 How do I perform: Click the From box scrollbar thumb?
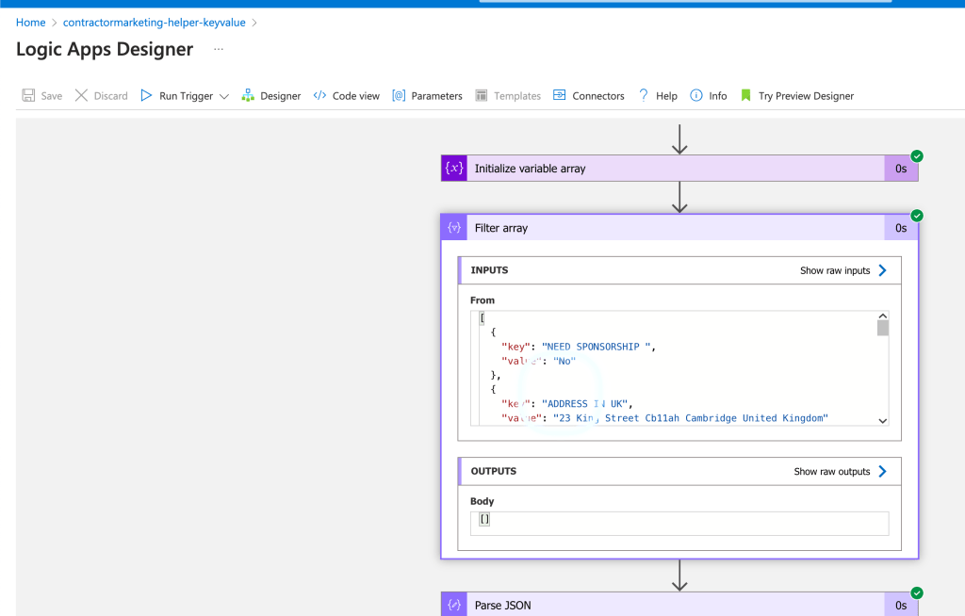(882, 328)
